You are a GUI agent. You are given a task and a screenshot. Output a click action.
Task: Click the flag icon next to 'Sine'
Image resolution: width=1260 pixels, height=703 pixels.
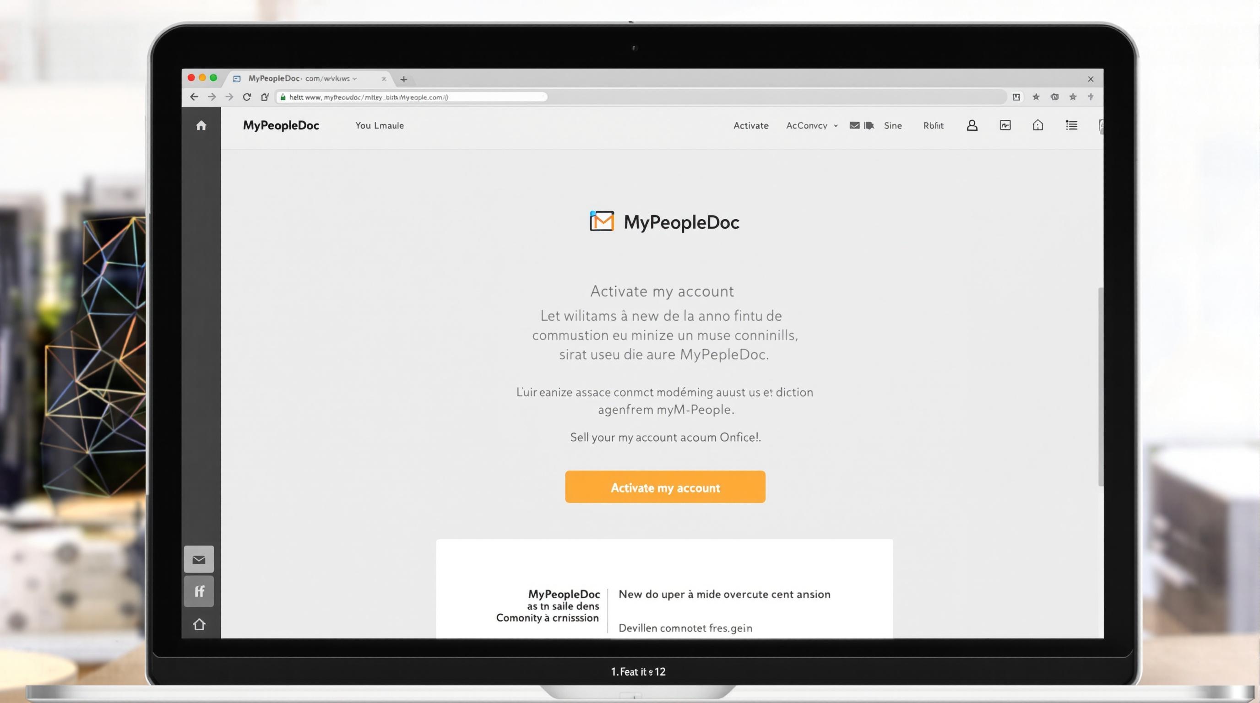869,126
